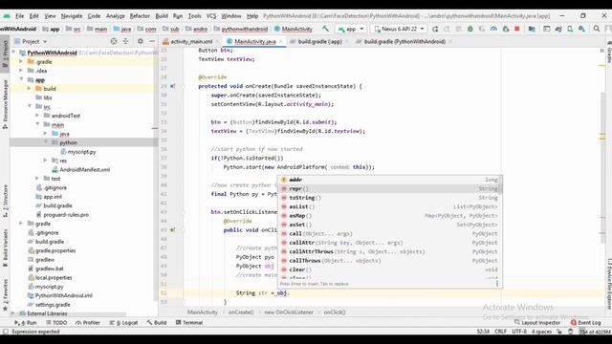
Task: Open the Build Variants side panel
Action: click(x=5, y=247)
